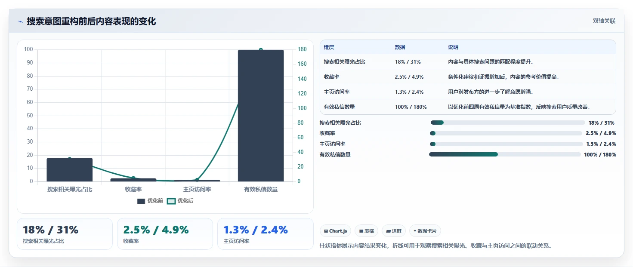Viewport: 633px width, 267px height.
Task: Select the 数据卡片 chip
Action: [x=425, y=231]
